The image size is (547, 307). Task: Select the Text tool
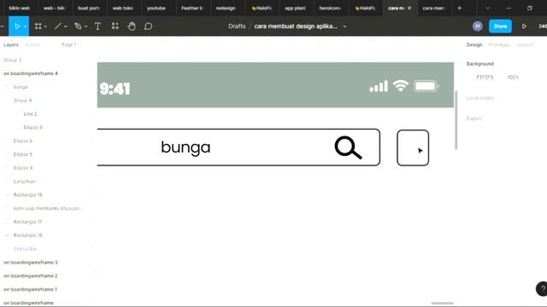pos(97,26)
